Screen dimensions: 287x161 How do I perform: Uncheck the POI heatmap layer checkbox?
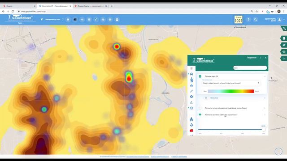(200, 76)
